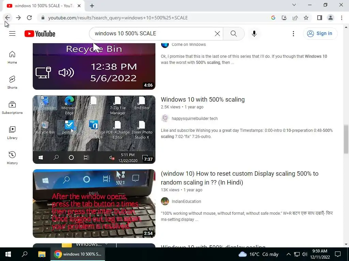The width and height of the screenshot is (349, 261).
Task: Clear the search query with X
Action: 217,34
